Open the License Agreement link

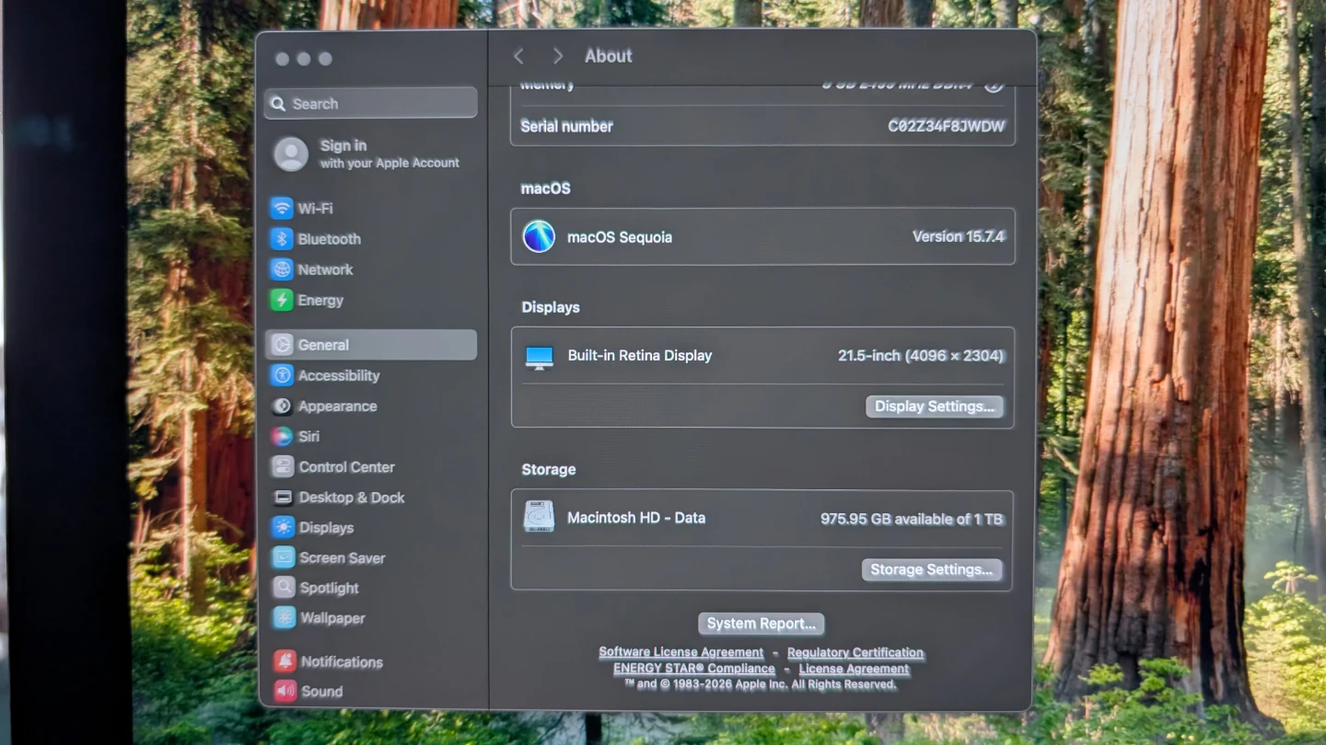point(854,670)
